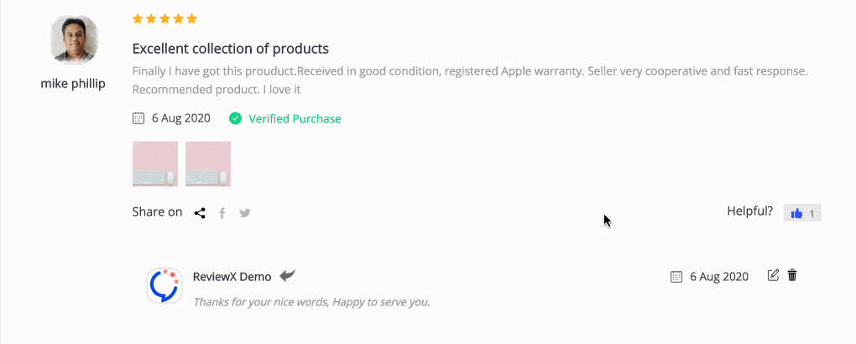Click the review title Excellent collection of products

[x=231, y=49]
